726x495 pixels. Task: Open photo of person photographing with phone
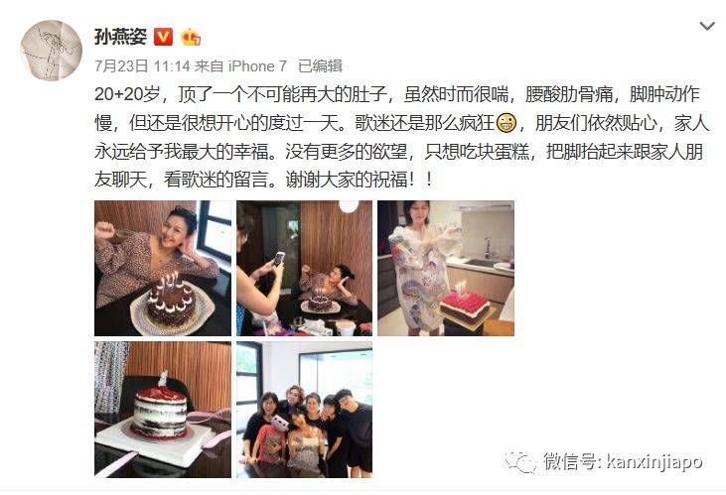click(x=304, y=268)
